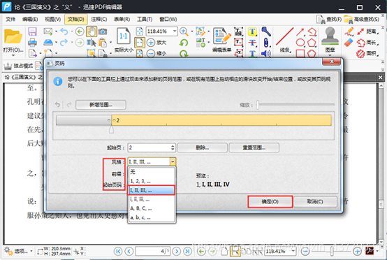Click the zoom in 放大 button
The height and width of the screenshot is (260, 387).
[x=156, y=43]
